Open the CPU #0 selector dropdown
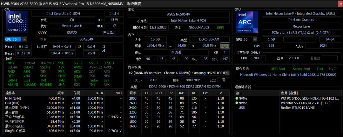This screenshot has width=343, height=137. pyautogui.click(x=24, y=39)
